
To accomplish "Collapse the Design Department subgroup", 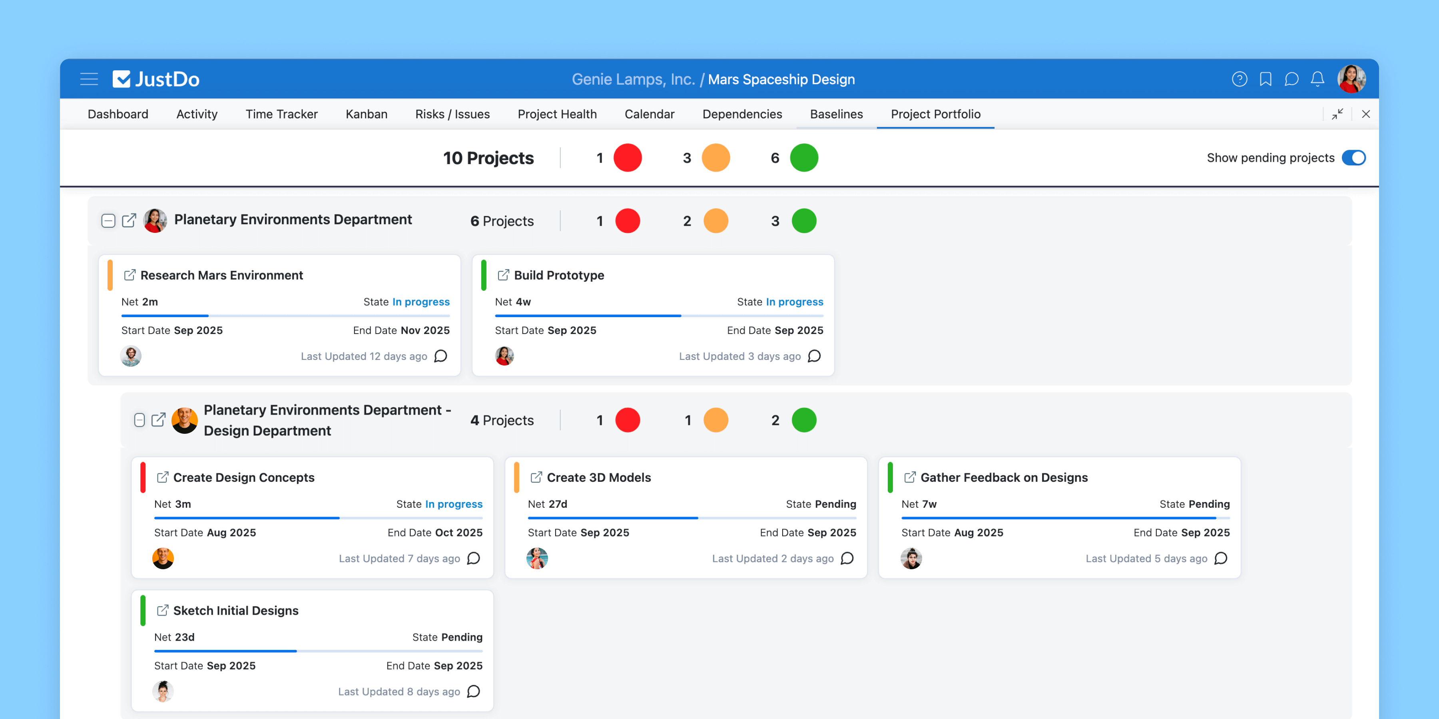I will (x=140, y=420).
